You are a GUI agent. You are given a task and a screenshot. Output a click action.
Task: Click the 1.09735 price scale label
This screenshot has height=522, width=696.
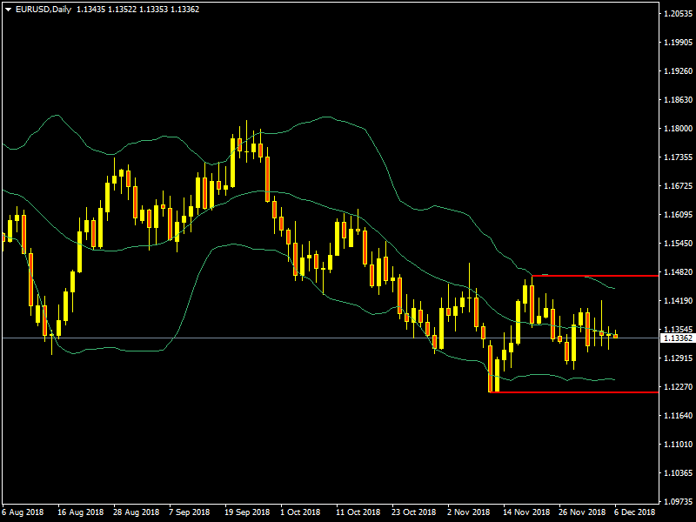[x=677, y=501]
